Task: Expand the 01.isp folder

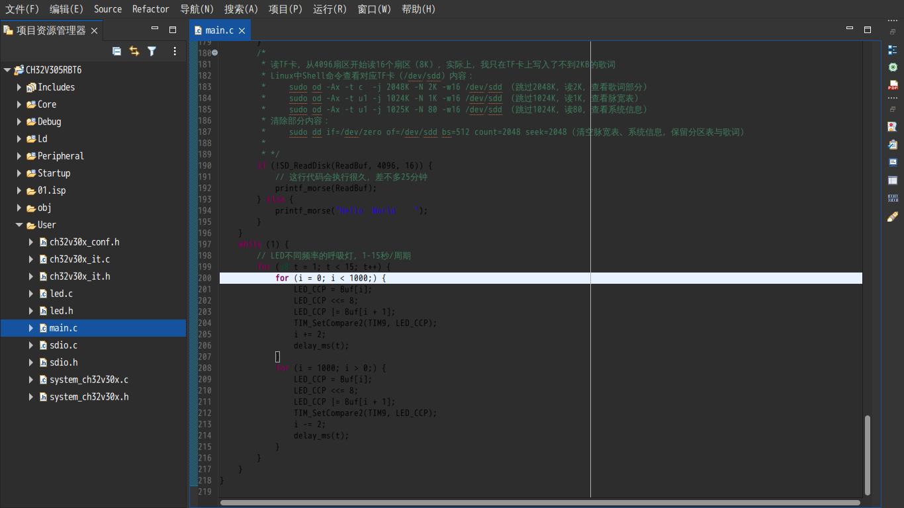Action: (19, 190)
